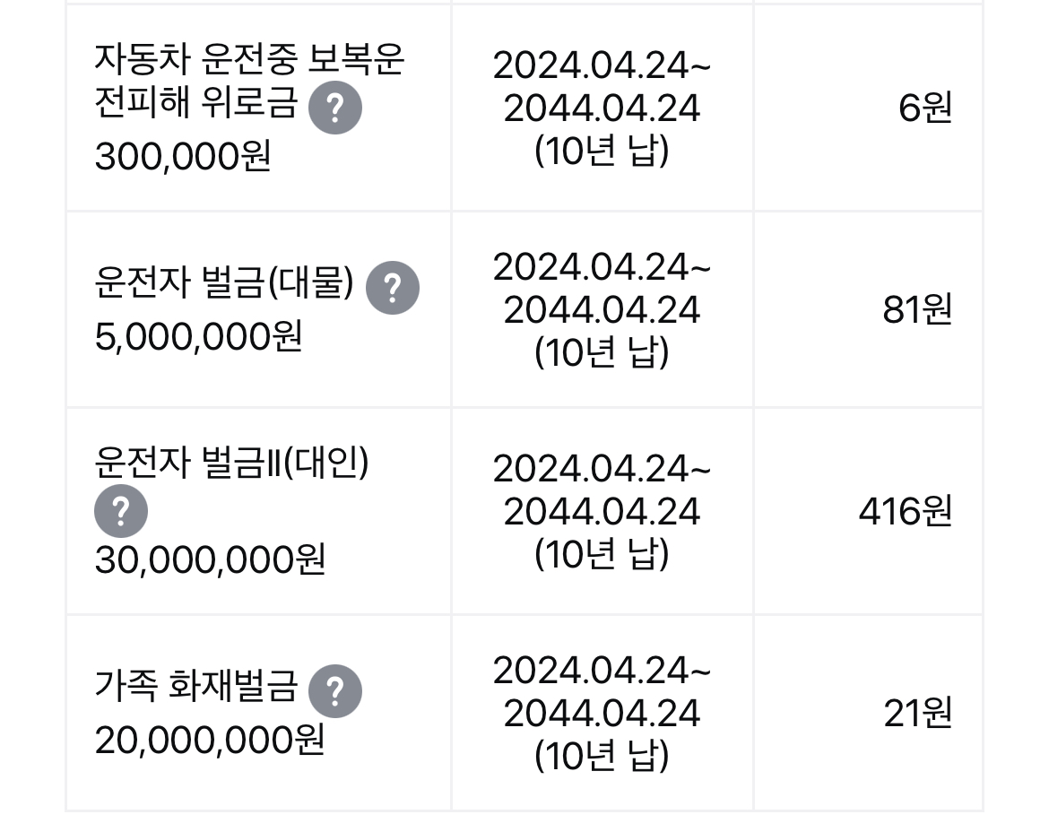Viewport: 1049px width, 832px height.
Task: Tap help icon next to 가족 화재벌금
Action: (334, 690)
